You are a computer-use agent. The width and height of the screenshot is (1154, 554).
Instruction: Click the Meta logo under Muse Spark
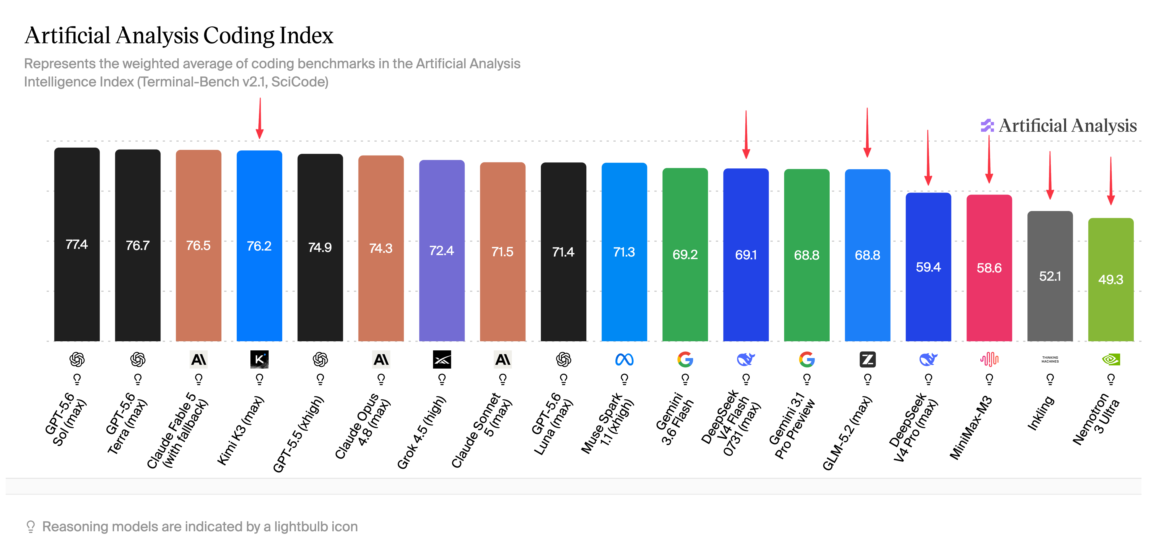point(624,359)
